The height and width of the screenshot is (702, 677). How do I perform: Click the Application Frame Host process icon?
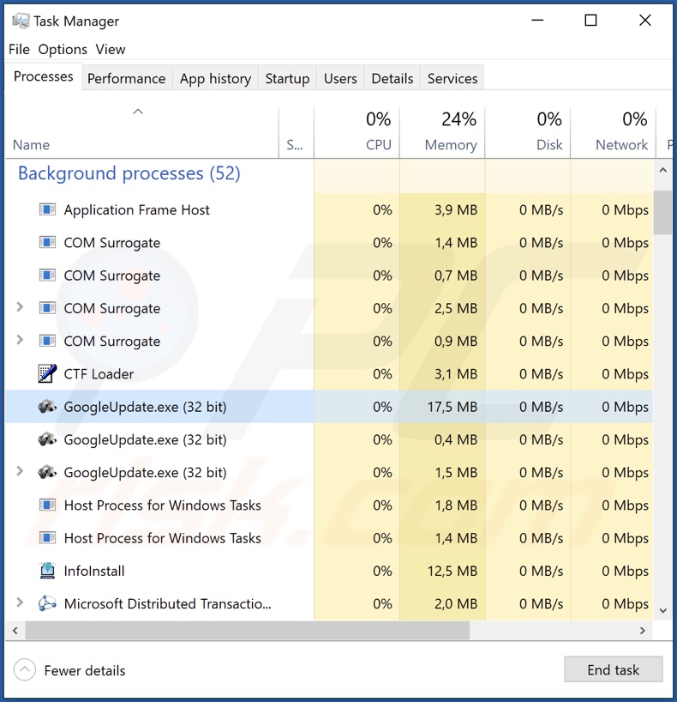[47, 209]
